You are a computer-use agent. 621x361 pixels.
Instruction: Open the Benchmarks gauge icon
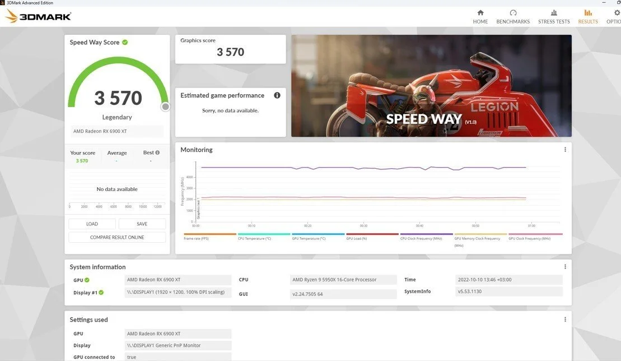click(513, 13)
